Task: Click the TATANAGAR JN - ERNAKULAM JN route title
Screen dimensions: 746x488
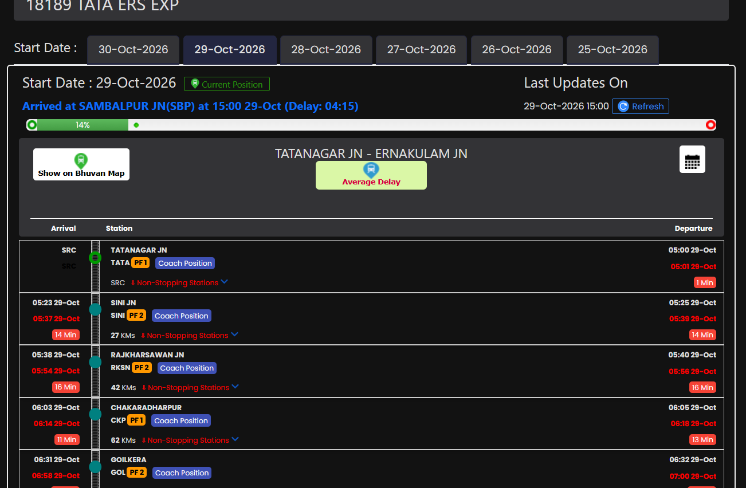Action: tap(371, 154)
